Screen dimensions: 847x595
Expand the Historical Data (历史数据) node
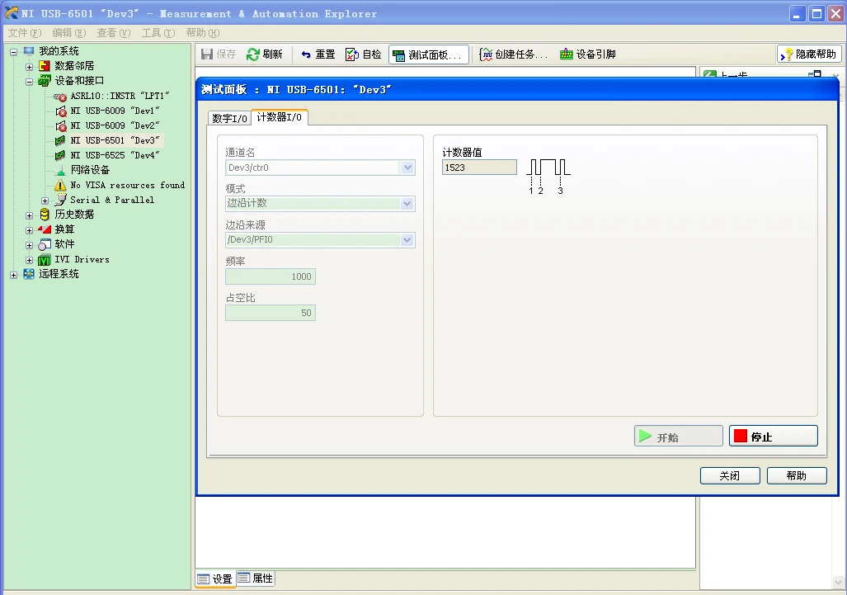[29, 215]
